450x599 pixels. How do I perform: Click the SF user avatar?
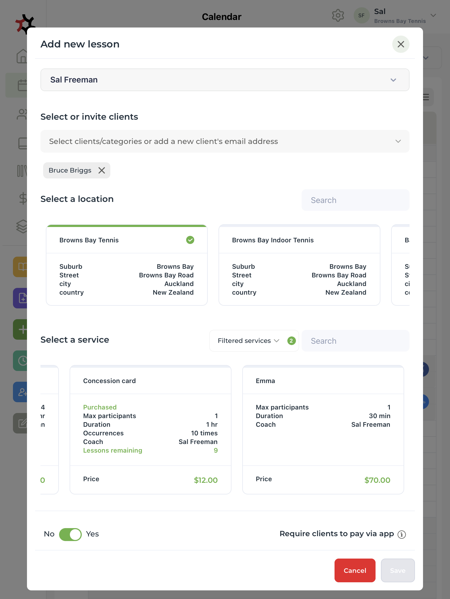click(361, 15)
